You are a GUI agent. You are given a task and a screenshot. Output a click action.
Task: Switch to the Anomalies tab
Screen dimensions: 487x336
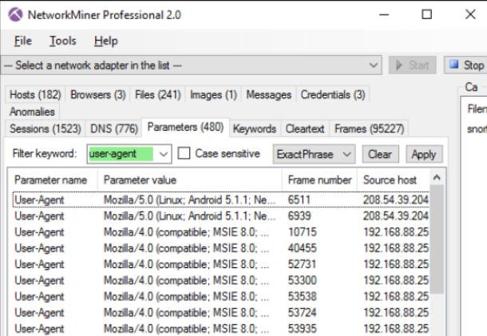tap(32, 112)
